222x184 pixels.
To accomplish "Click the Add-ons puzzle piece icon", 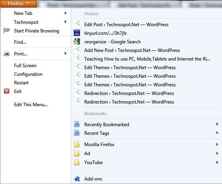I will click(x=77, y=179).
